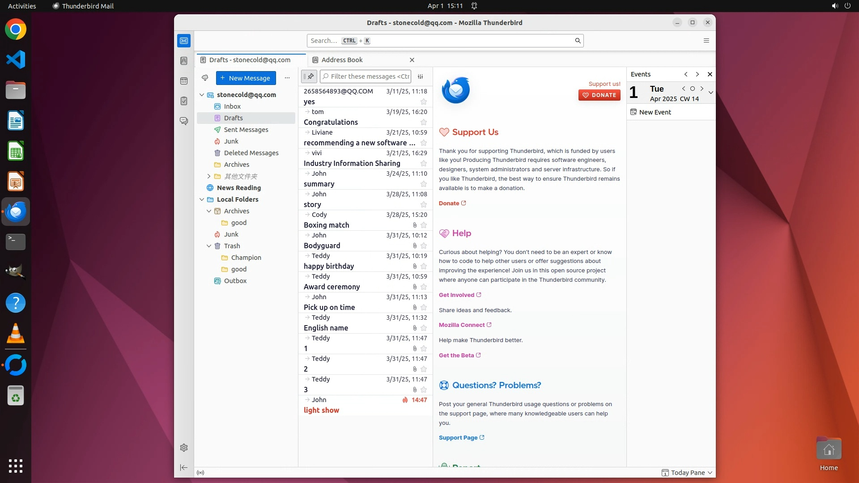Star the Congratulations draft message
The width and height of the screenshot is (859, 483).
(424, 123)
